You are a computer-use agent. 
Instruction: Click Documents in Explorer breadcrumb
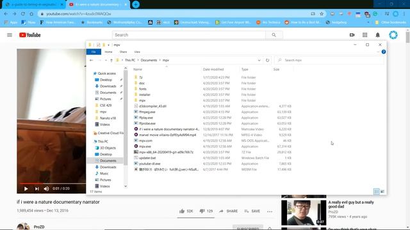(149, 60)
